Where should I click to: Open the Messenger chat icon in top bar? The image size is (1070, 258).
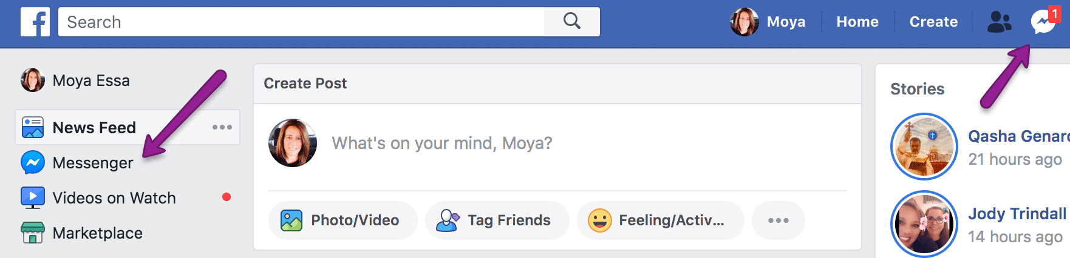(x=1043, y=22)
